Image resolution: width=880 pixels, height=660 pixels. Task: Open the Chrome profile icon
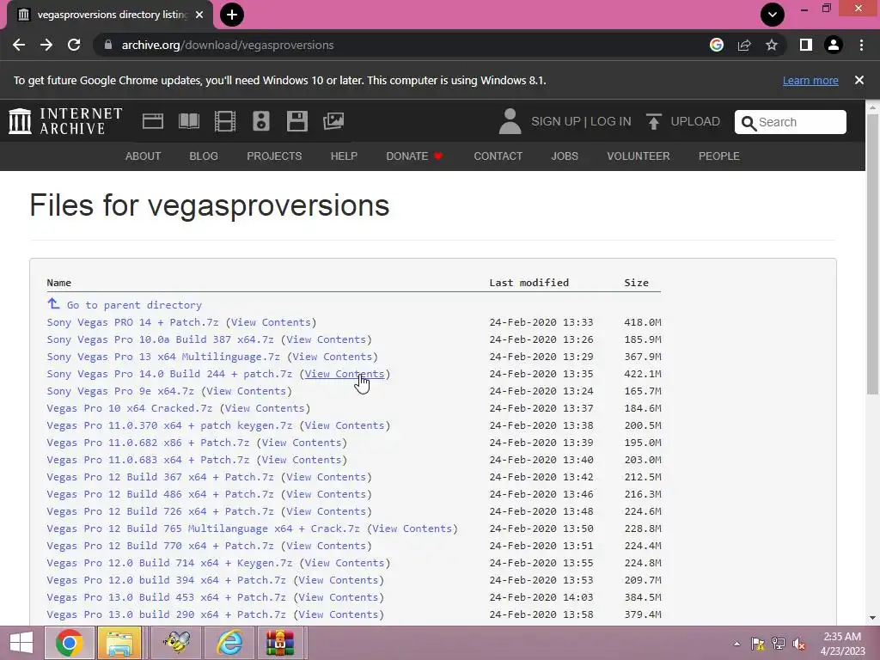(834, 45)
